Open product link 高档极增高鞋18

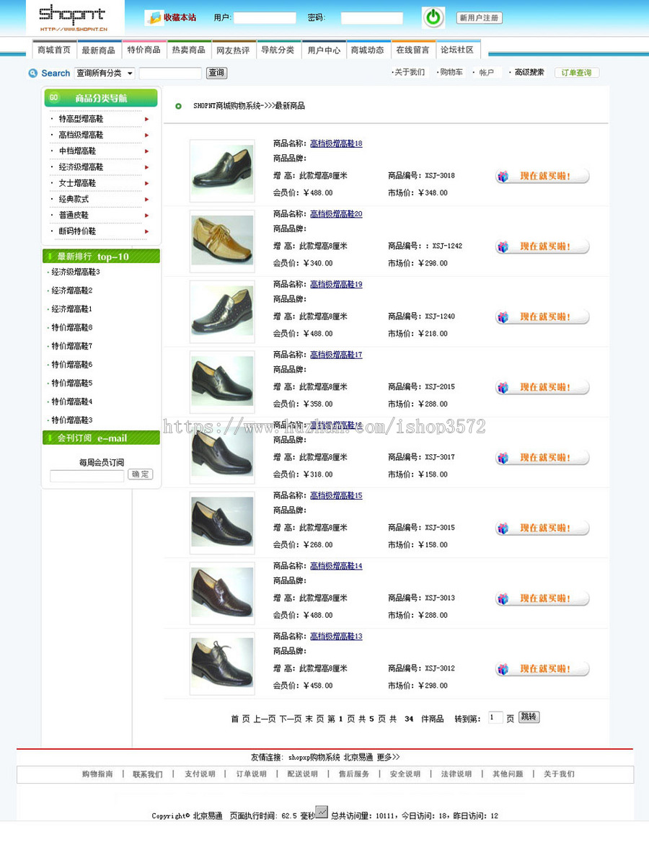click(x=336, y=143)
